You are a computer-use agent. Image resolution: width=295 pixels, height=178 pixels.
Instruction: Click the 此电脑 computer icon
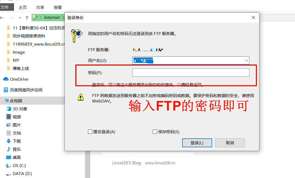[7, 101]
